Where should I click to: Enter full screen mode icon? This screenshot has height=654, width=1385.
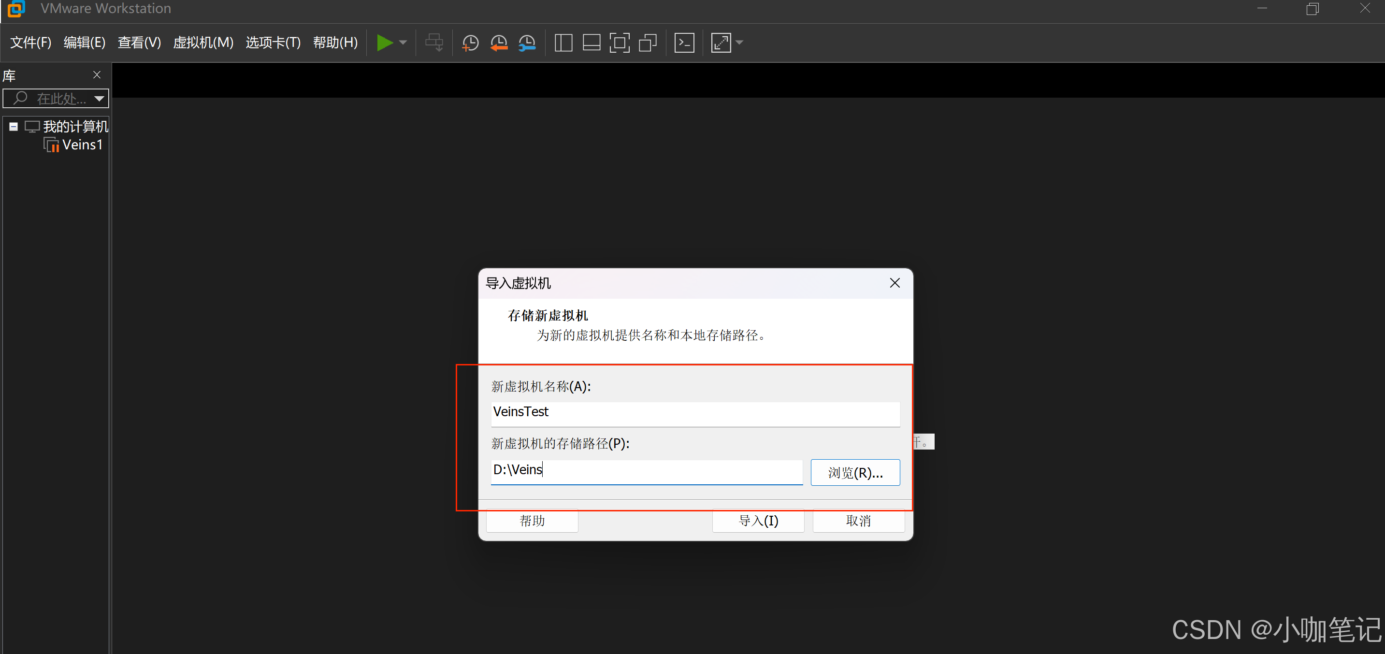[x=620, y=43]
